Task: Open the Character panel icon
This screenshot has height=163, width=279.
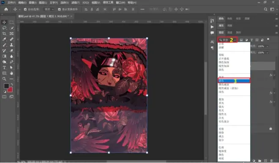Action: pyautogui.click(x=212, y=42)
